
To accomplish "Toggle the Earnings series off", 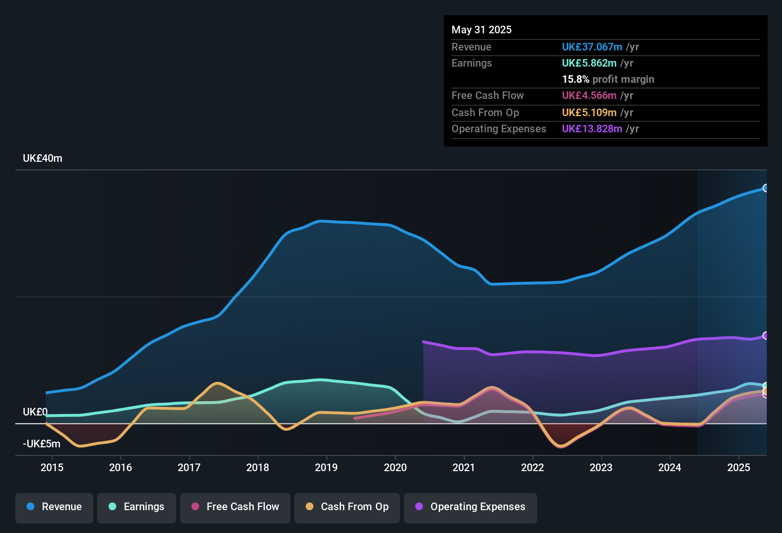I will pos(137,507).
